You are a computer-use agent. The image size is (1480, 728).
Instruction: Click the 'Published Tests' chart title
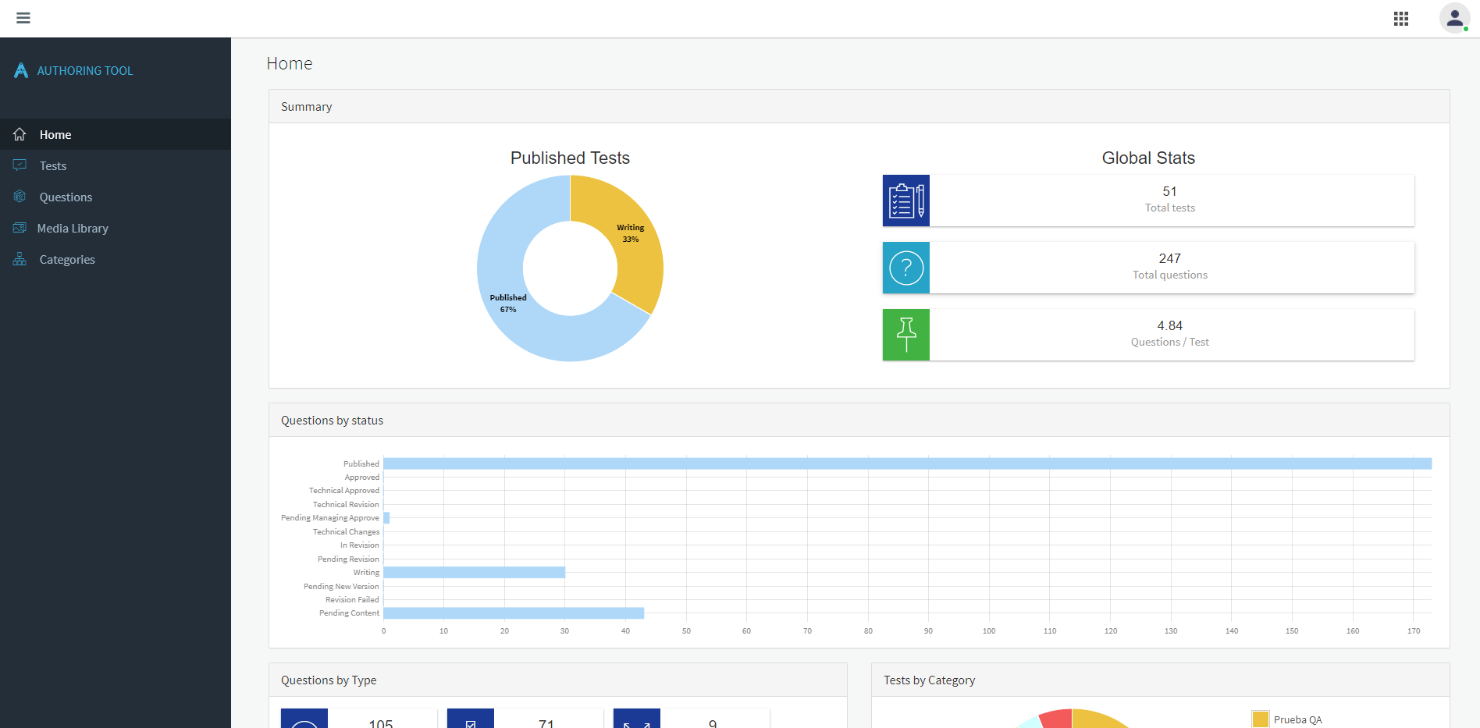(x=570, y=158)
